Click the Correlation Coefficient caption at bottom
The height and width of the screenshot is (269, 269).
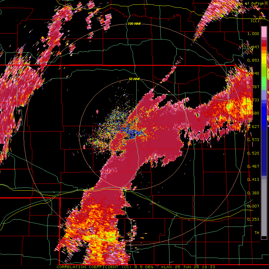[136, 267]
